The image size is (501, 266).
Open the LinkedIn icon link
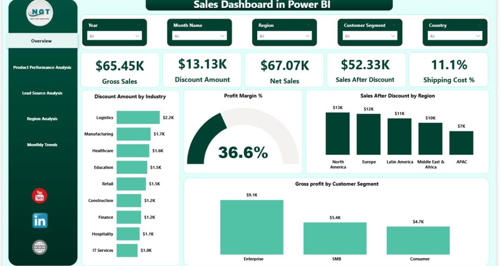click(40, 220)
